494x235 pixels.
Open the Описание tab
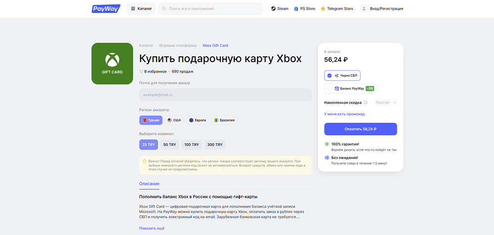click(x=149, y=184)
